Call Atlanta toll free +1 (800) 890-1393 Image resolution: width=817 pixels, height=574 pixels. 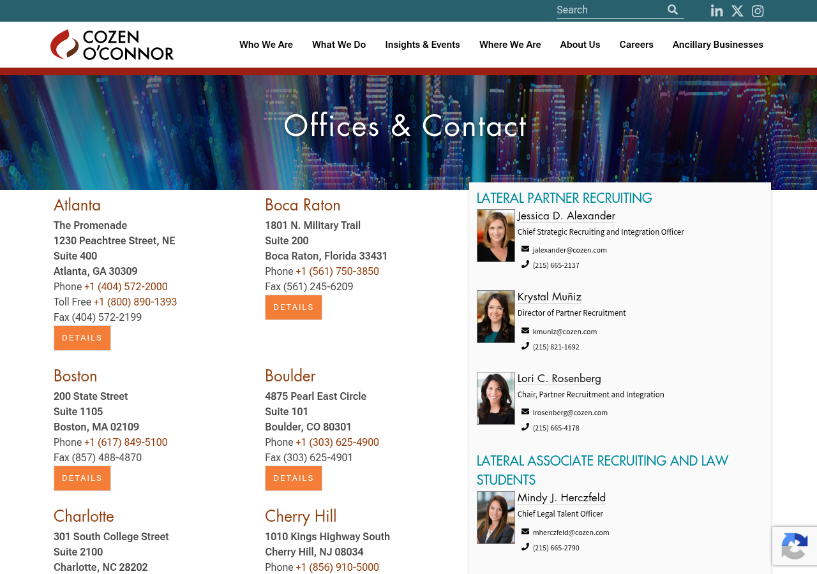pyautogui.click(x=135, y=302)
